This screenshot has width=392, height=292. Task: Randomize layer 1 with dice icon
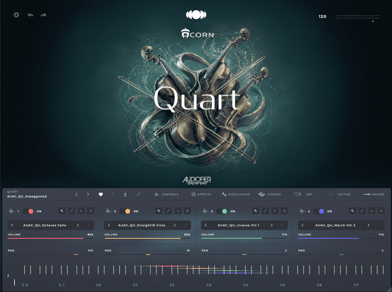pyautogui.click(x=72, y=211)
